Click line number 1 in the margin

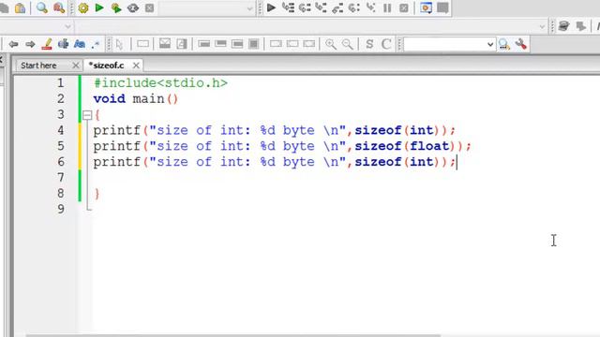60,83
